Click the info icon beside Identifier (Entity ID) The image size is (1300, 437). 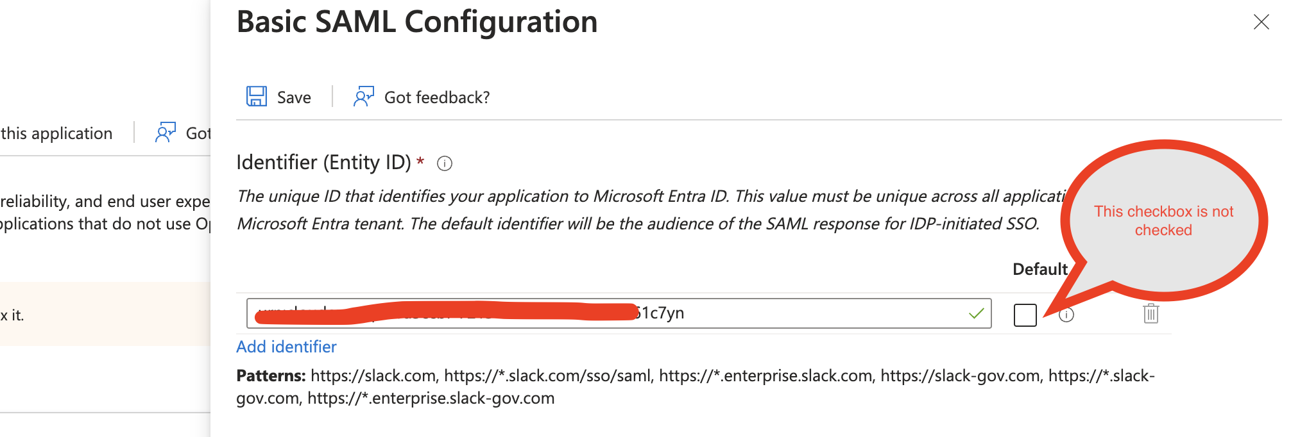(445, 163)
